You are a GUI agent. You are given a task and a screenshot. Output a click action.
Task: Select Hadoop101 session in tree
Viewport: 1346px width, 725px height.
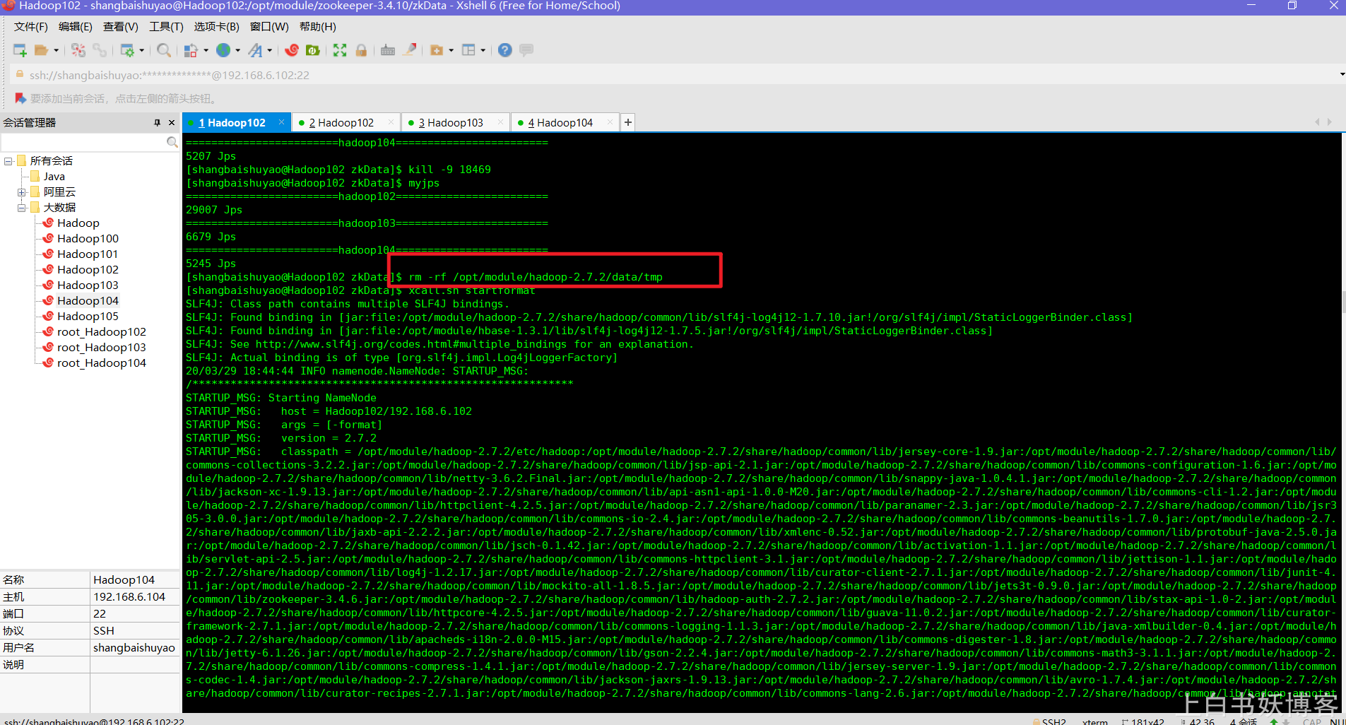(81, 254)
